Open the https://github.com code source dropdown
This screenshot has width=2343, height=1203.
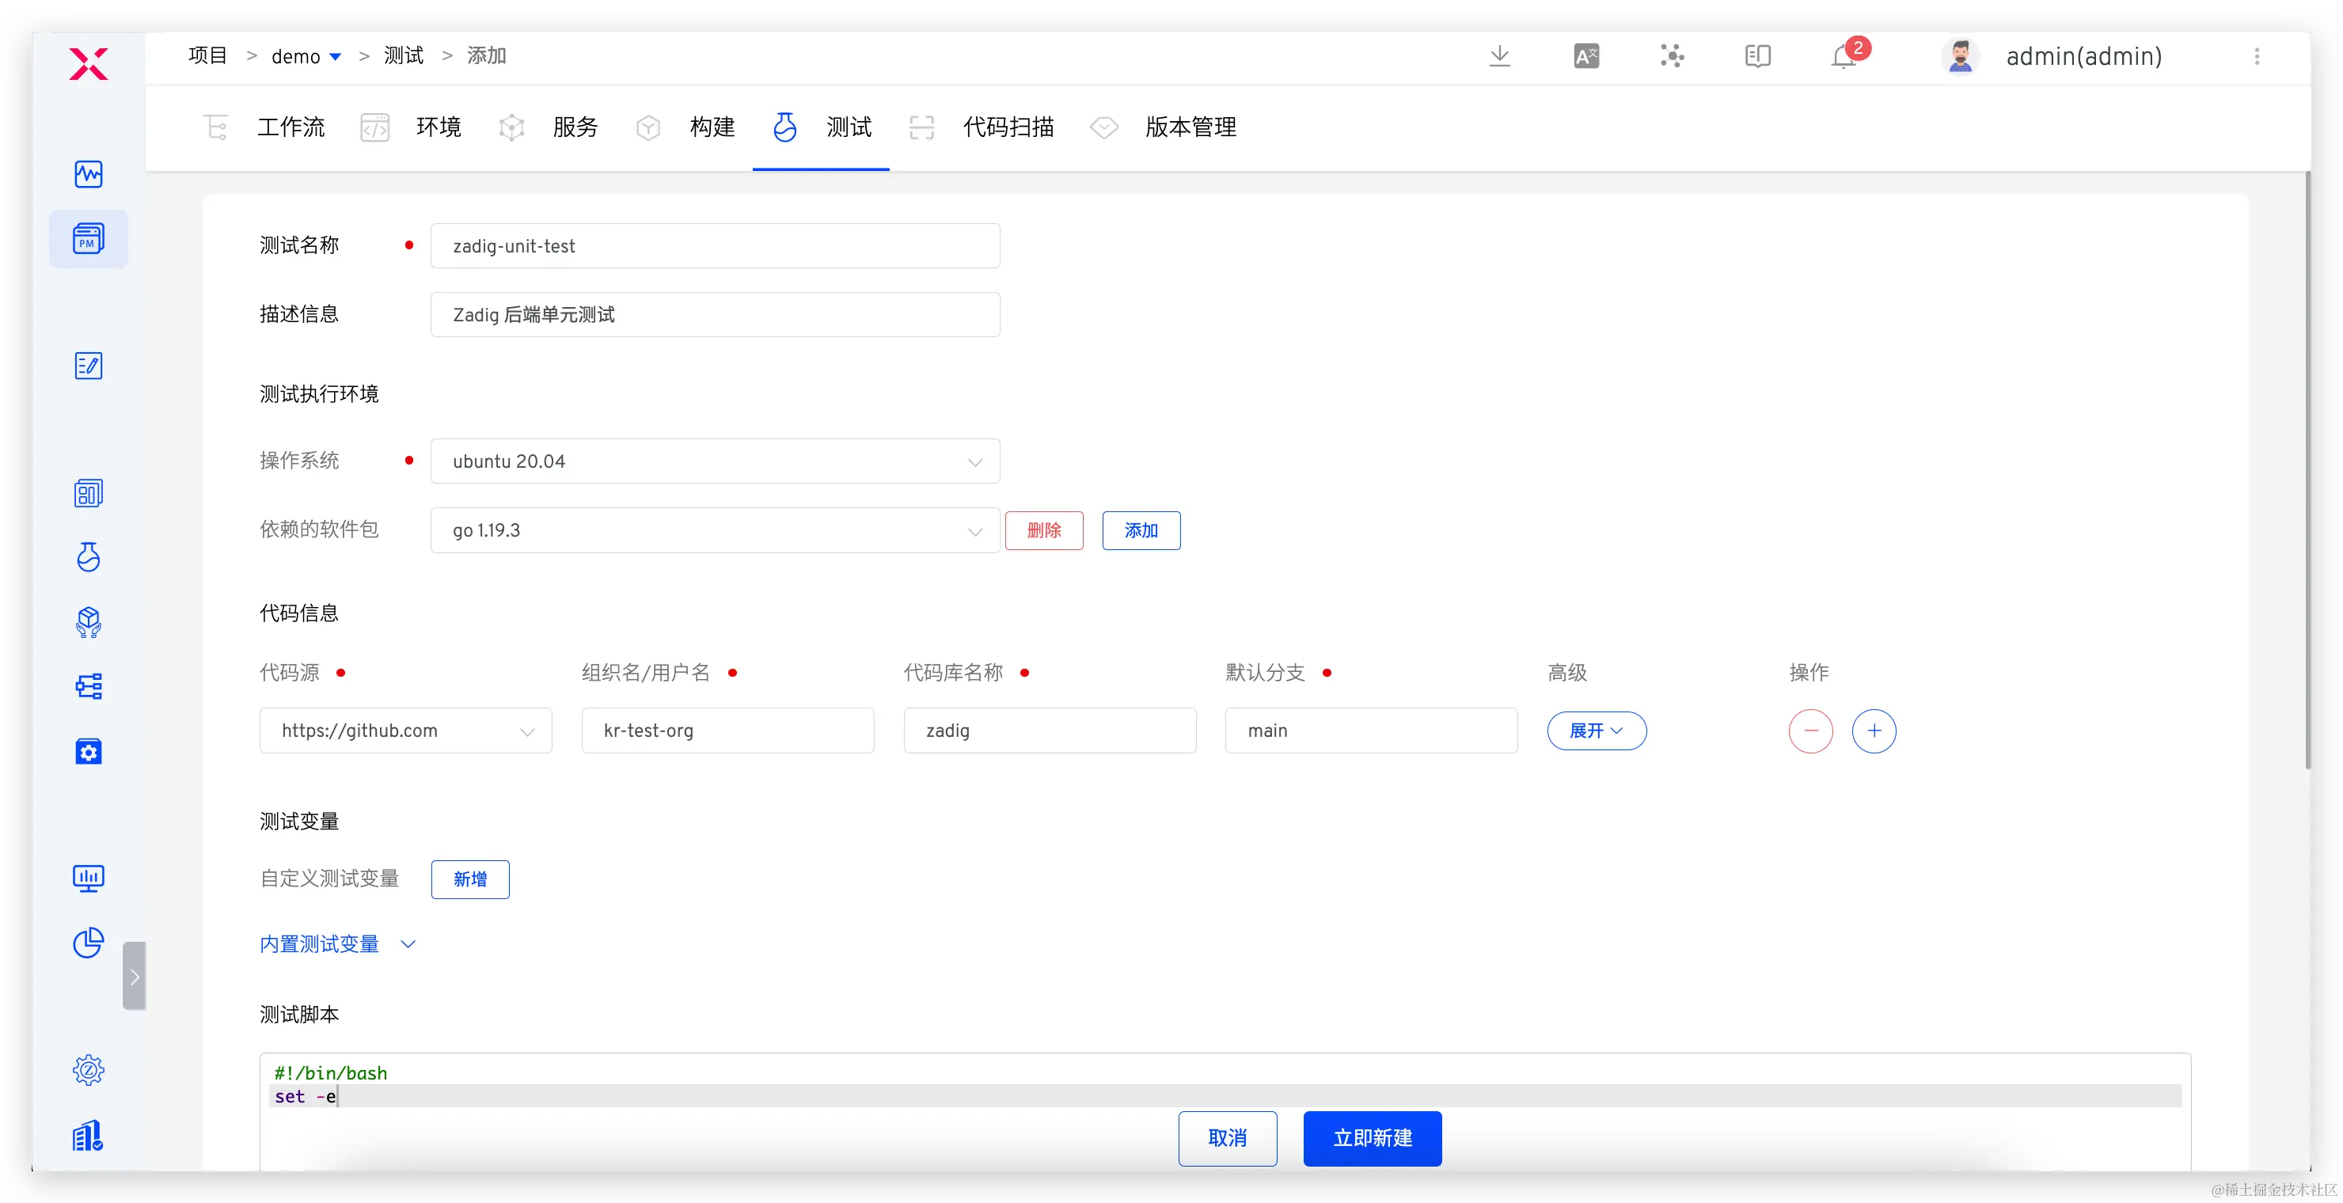[x=405, y=731]
